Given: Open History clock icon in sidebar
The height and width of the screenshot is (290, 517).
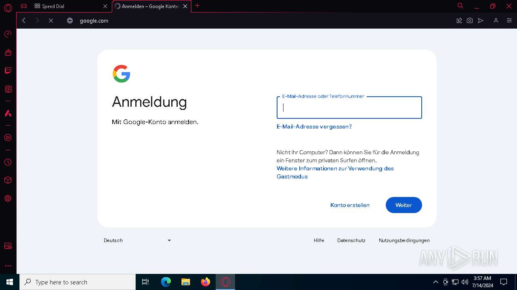Looking at the screenshot, I should [8, 162].
